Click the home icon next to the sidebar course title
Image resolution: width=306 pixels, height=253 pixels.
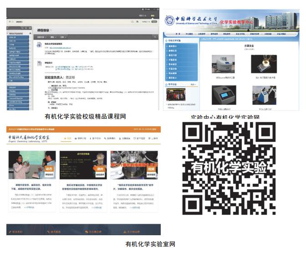30,33
